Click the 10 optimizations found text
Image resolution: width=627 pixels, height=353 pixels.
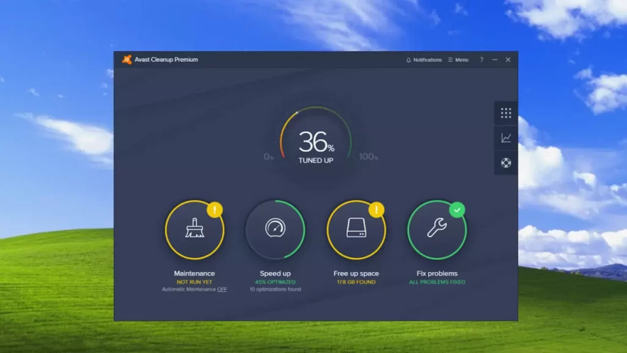[275, 289]
